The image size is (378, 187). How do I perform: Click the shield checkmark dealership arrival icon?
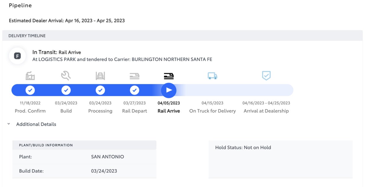tap(266, 76)
